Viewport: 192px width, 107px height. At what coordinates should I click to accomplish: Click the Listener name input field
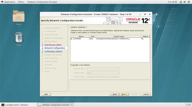103,69
